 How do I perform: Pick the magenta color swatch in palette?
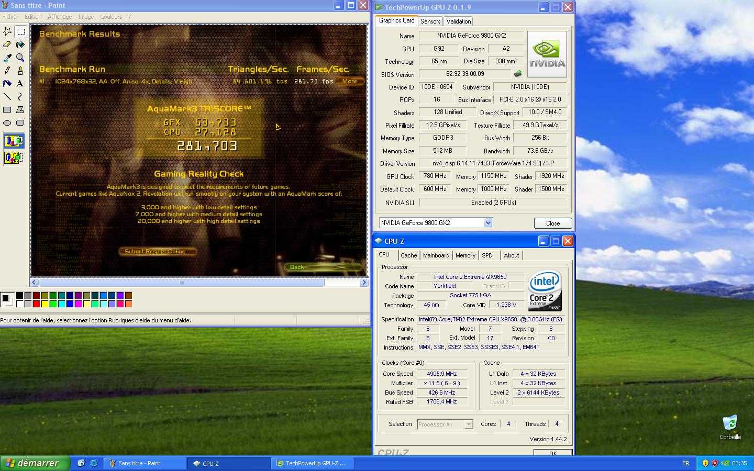78,304
